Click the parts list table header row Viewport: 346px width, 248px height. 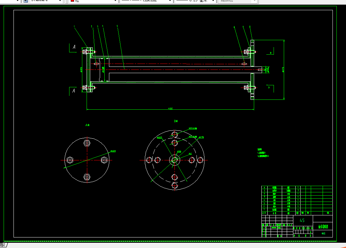(297, 213)
